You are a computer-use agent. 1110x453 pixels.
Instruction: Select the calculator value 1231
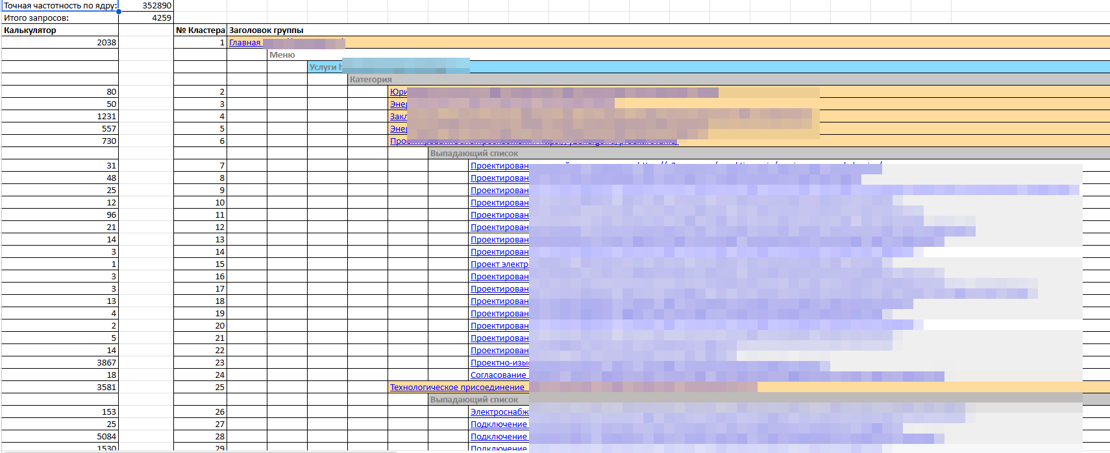pyautogui.click(x=60, y=117)
